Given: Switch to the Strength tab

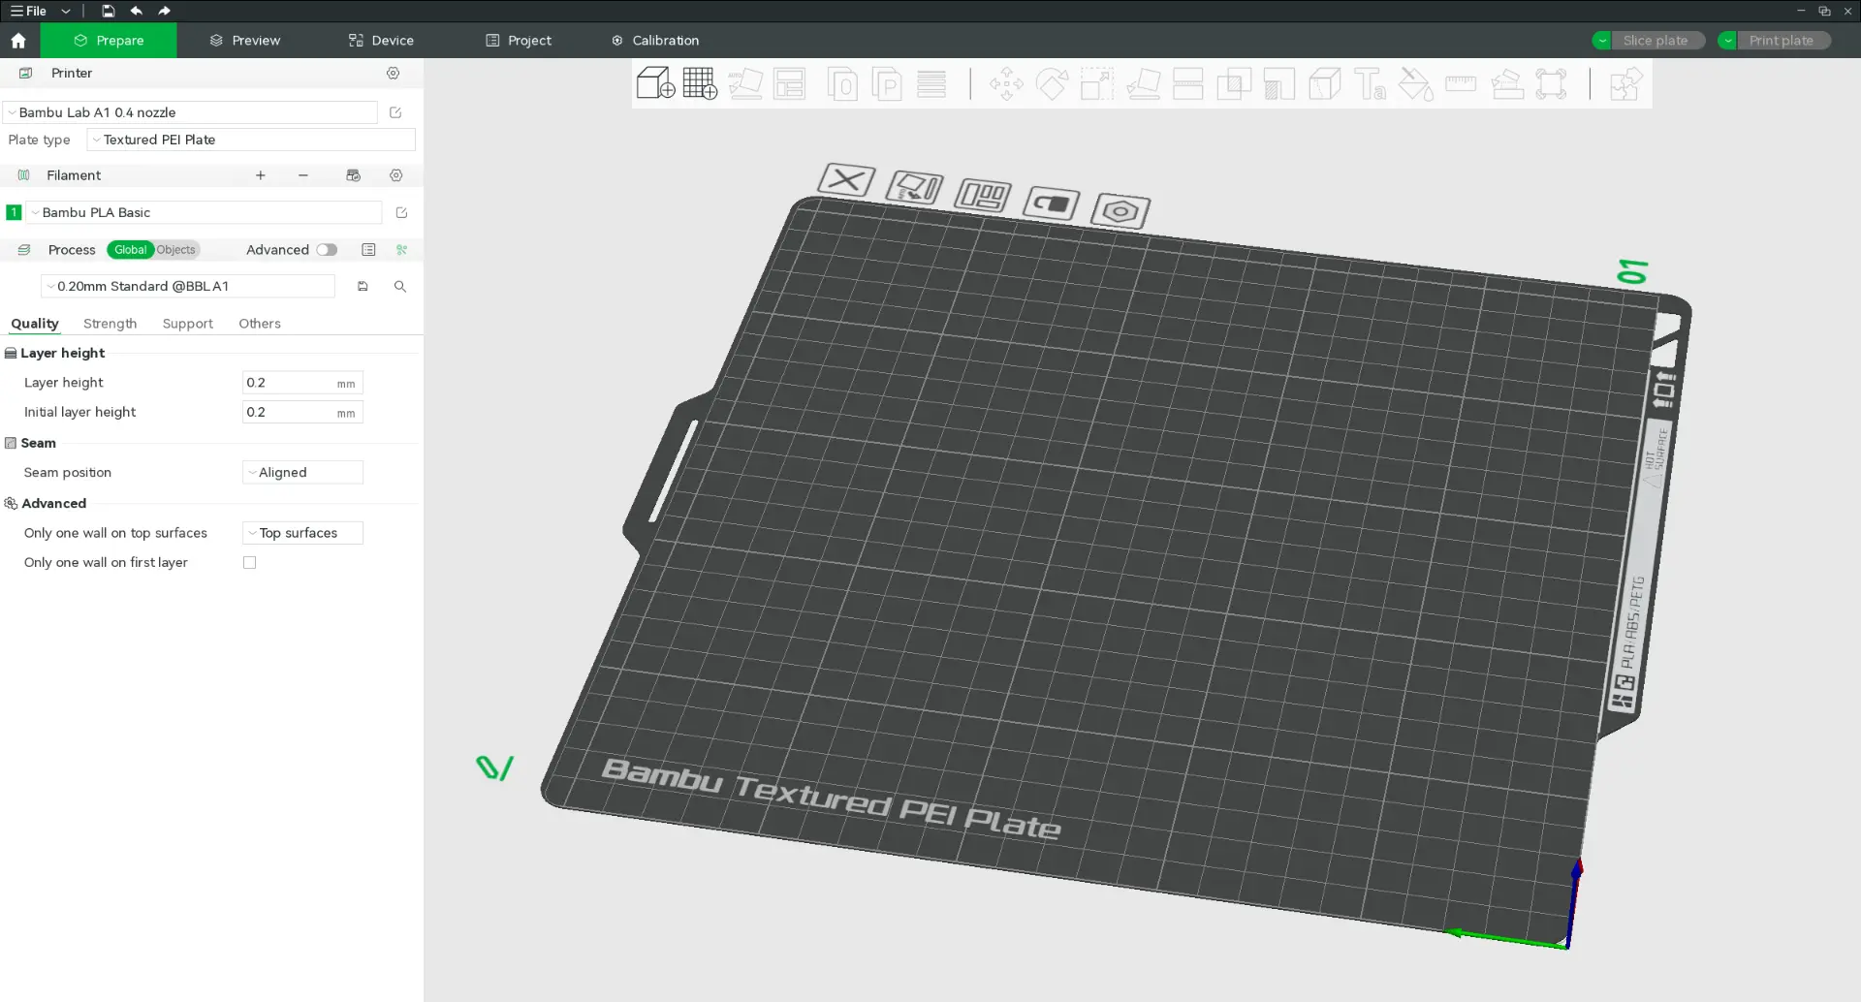Looking at the screenshot, I should coord(110,324).
